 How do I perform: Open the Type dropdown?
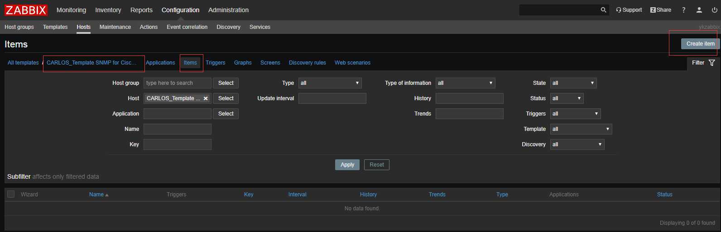(x=330, y=83)
